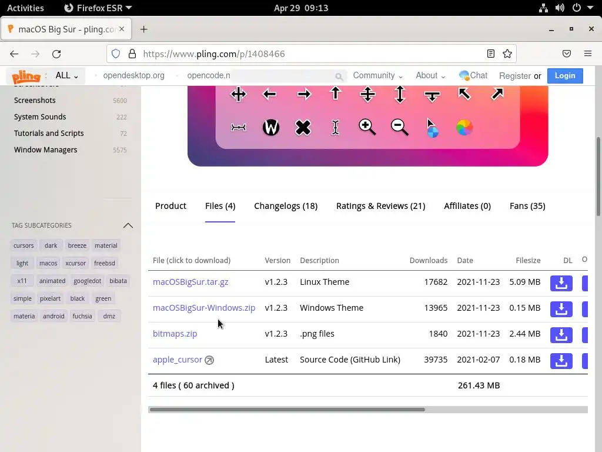Open the Changelogs (18) tab
602x452 pixels.
click(x=286, y=206)
